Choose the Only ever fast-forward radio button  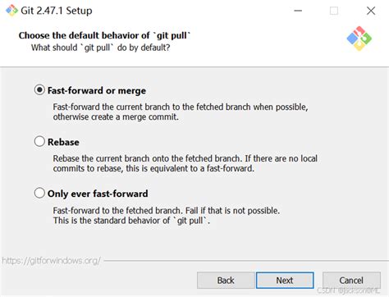39,193
